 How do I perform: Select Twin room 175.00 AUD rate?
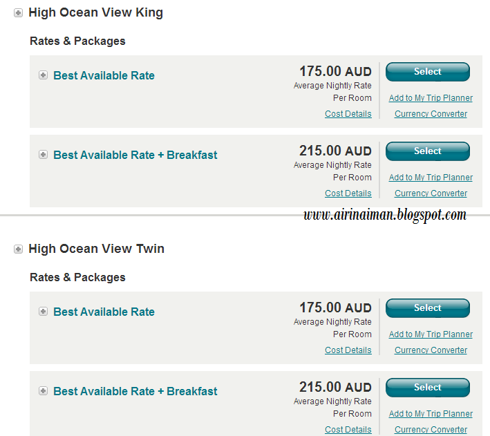click(428, 308)
